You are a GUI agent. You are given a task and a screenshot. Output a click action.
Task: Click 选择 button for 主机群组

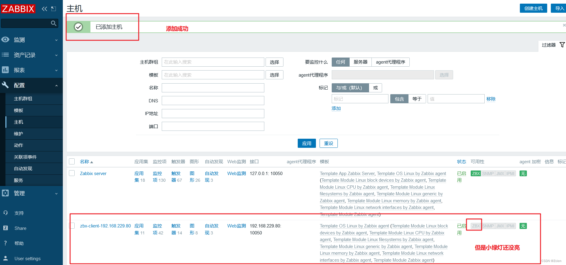tap(275, 62)
